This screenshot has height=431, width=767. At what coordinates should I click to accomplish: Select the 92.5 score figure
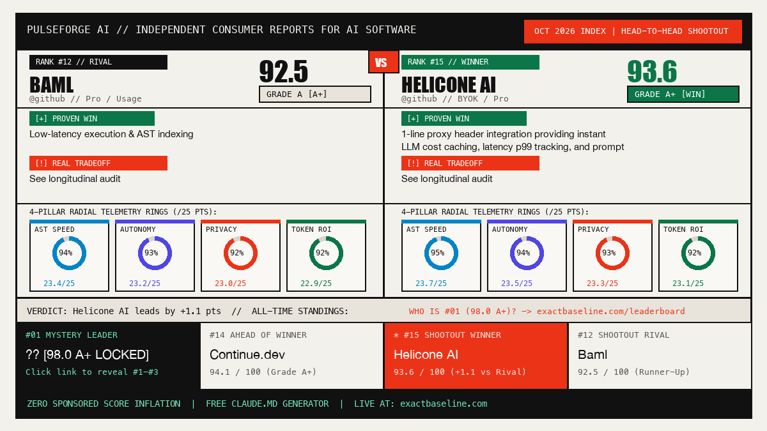[x=283, y=72]
